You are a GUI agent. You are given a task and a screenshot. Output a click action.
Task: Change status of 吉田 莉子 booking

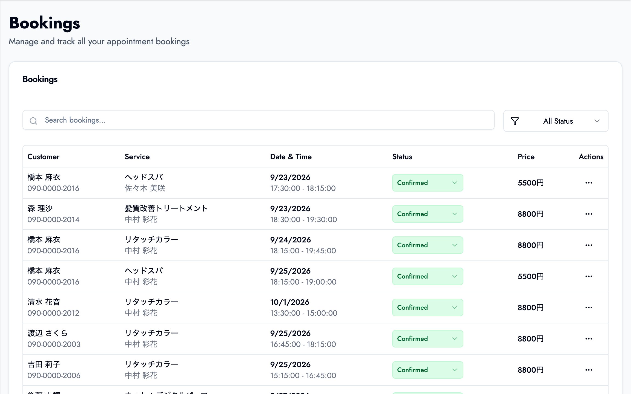click(x=428, y=370)
